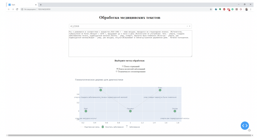Expand the 45_C2018 dropdown arrow
The height and width of the screenshot is (138, 257).
[190, 26]
